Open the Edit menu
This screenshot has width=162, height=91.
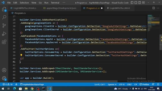(x=15, y=3)
